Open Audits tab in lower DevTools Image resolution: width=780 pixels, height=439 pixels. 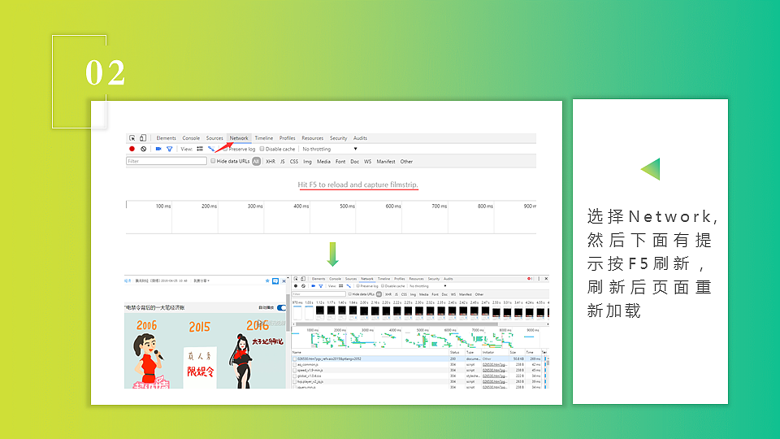click(448, 279)
